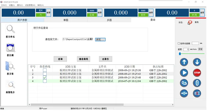Click the 清零 button beside the 变形 display
This screenshot has width=207, height=111.
[151, 13]
